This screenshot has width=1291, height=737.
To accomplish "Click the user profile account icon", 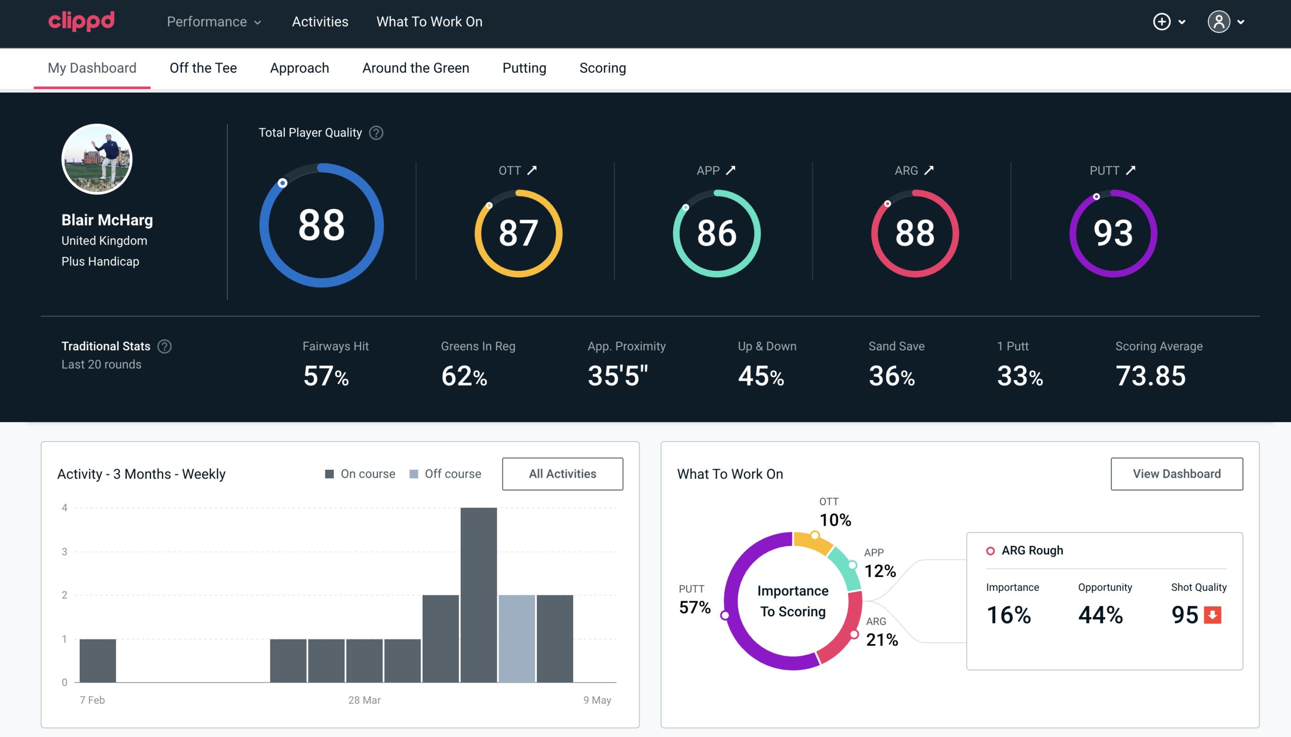I will [x=1219, y=22].
